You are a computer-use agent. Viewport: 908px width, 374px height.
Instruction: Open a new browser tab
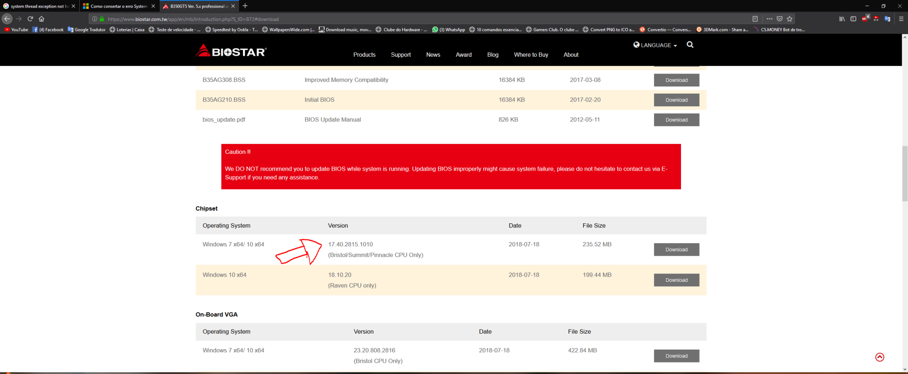pos(245,6)
